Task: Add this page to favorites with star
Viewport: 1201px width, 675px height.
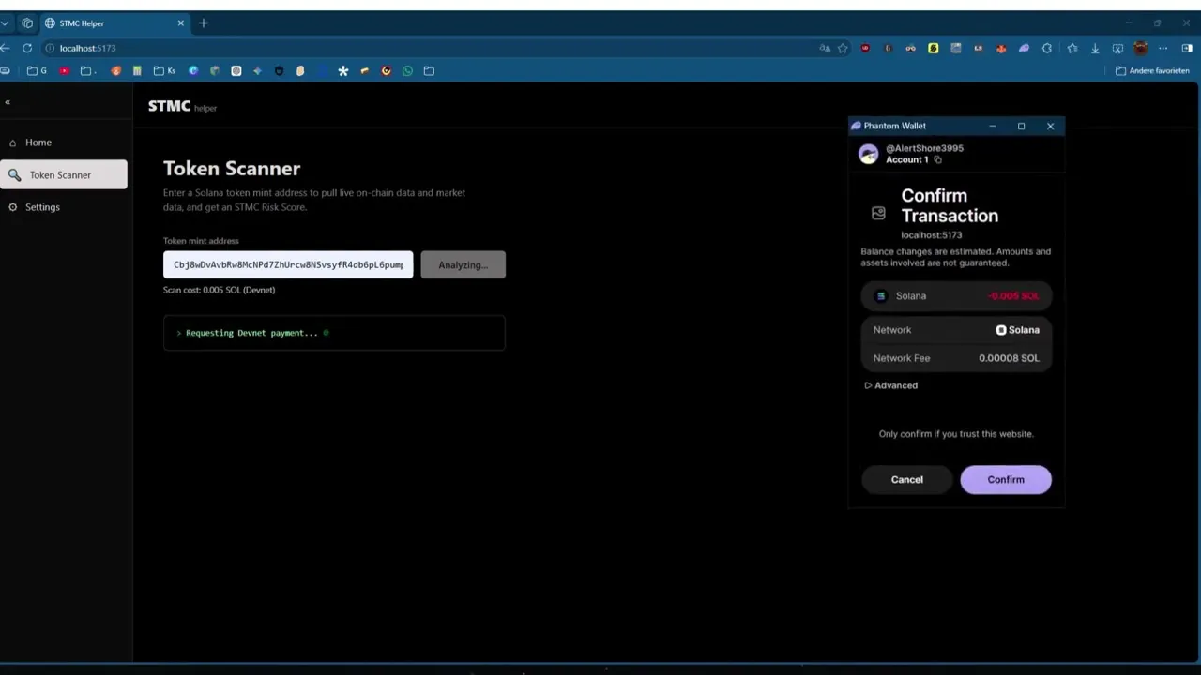Action: pos(843,48)
